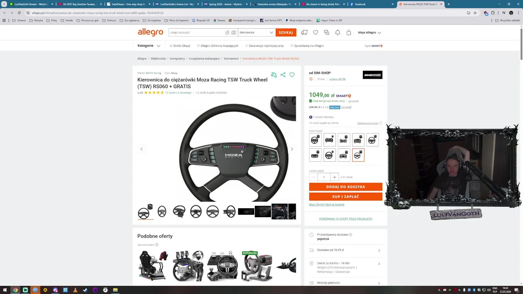The width and height of the screenshot is (523, 294).
Task: Expand Metody płatności row
Action: [x=345, y=283]
